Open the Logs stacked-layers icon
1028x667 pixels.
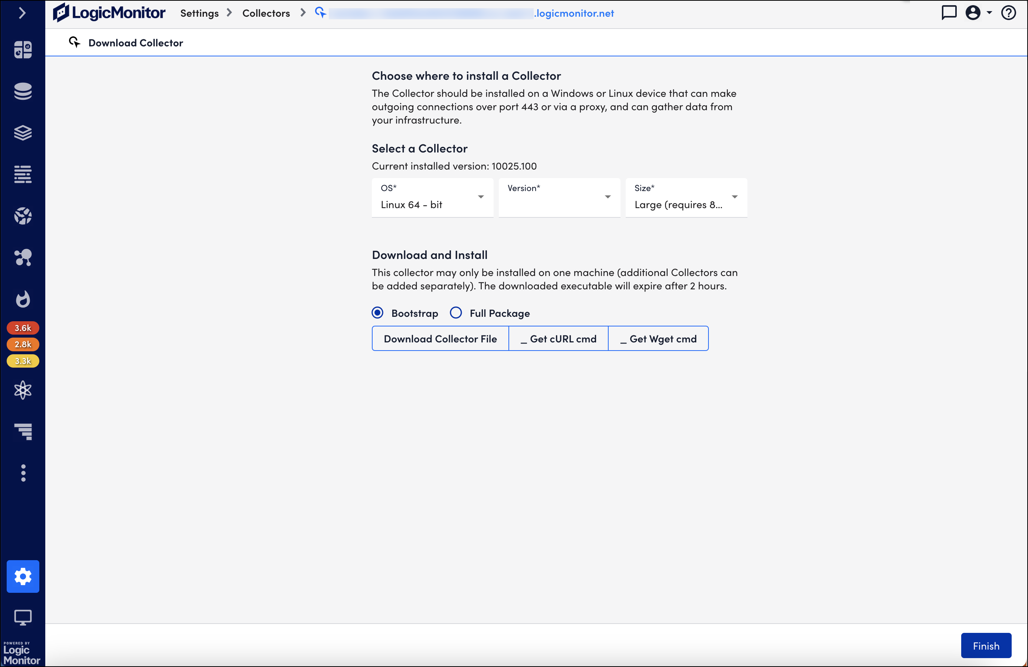pos(23,132)
